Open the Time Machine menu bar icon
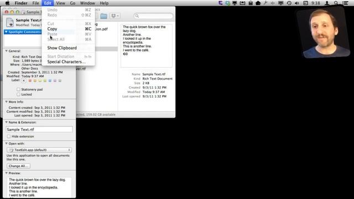354x199 pixels. 289,3
